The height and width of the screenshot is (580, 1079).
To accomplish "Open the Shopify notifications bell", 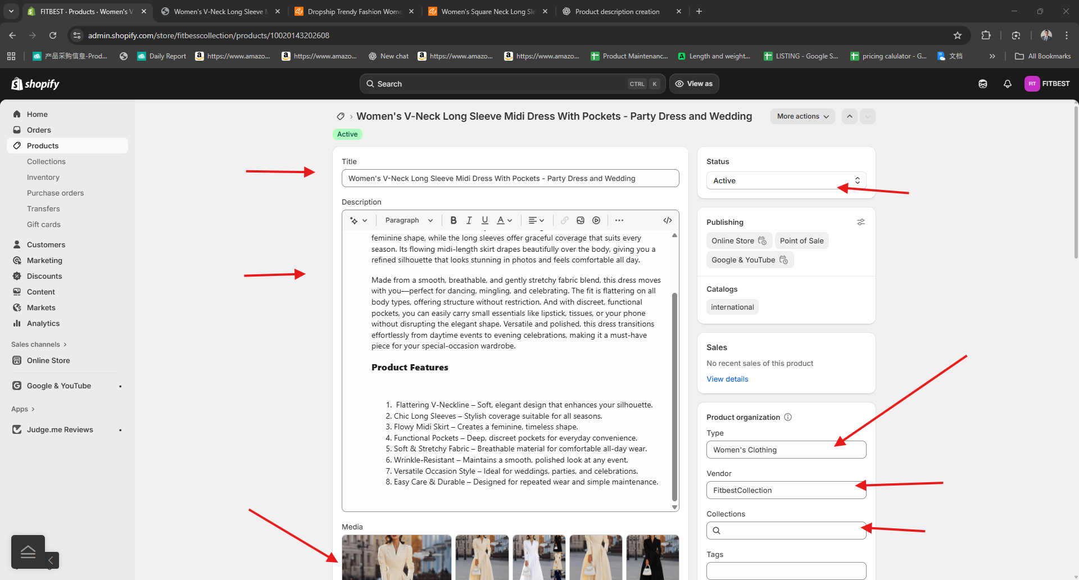I will tap(1007, 84).
